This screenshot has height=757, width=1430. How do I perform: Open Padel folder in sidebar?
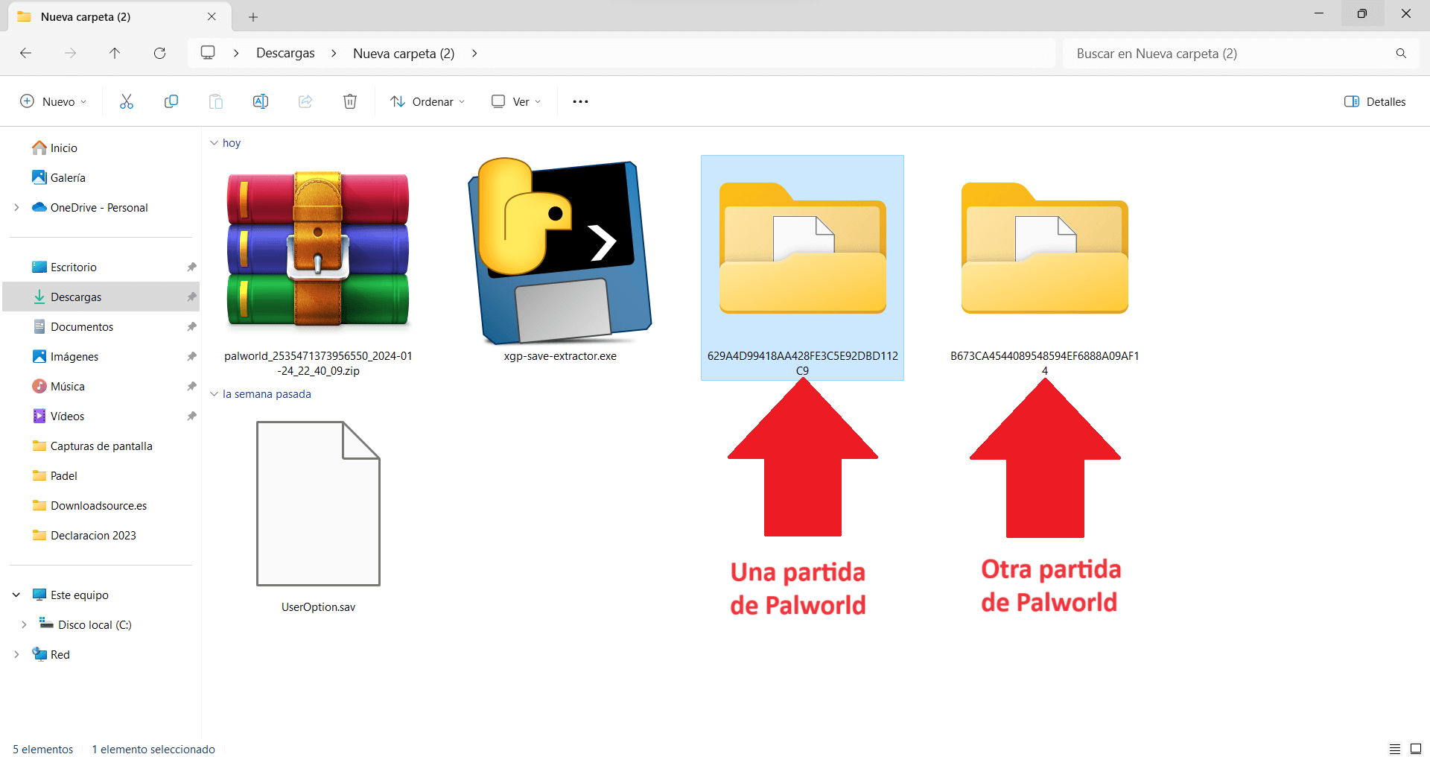point(64,476)
